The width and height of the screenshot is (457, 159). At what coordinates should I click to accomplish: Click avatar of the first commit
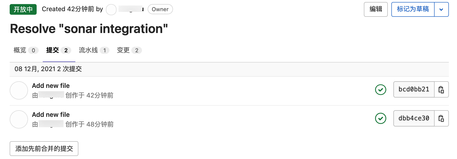pos(19,90)
